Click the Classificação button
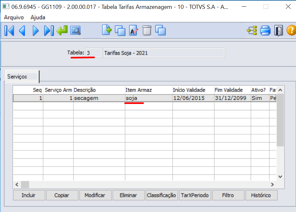Image resolution: width=296 pixels, height=212 pixels. coord(162,195)
